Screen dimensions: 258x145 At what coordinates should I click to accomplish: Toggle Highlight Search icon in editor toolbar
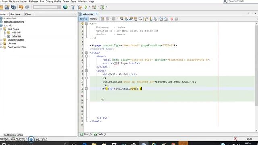point(135,19)
